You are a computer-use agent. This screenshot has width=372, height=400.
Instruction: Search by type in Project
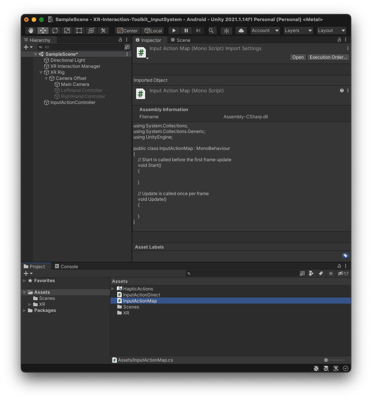click(311, 274)
